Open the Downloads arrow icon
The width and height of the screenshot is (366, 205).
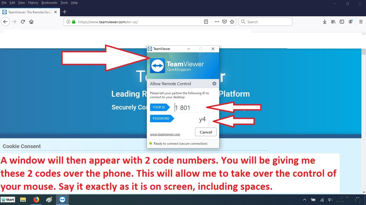coord(325,22)
